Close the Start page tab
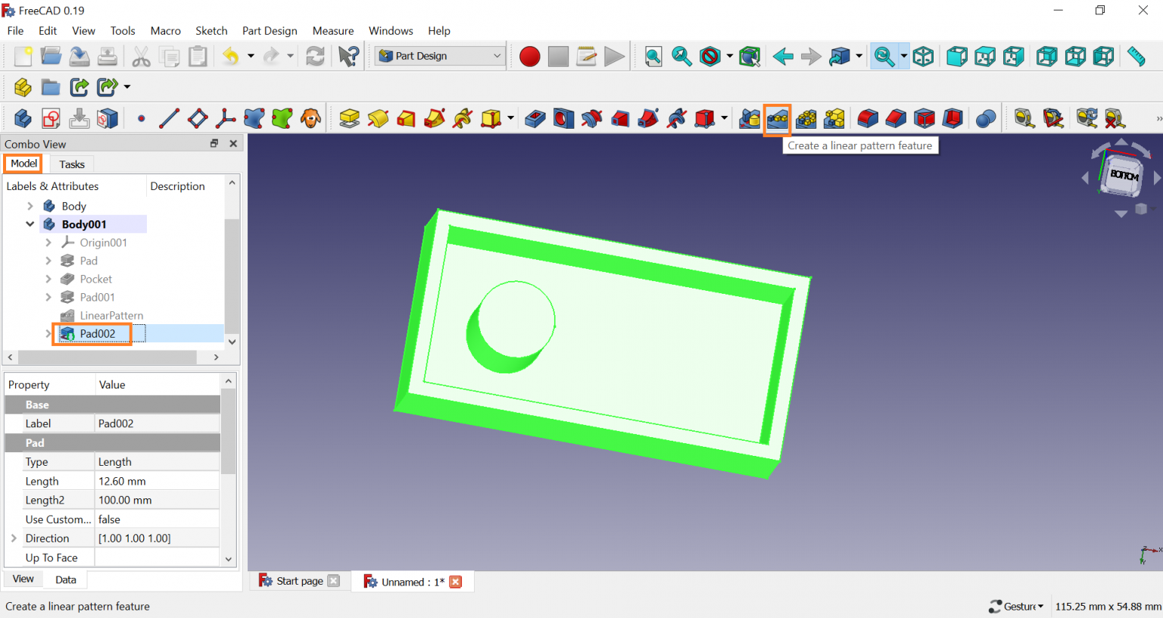Image resolution: width=1163 pixels, height=618 pixels. tap(334, 581)
